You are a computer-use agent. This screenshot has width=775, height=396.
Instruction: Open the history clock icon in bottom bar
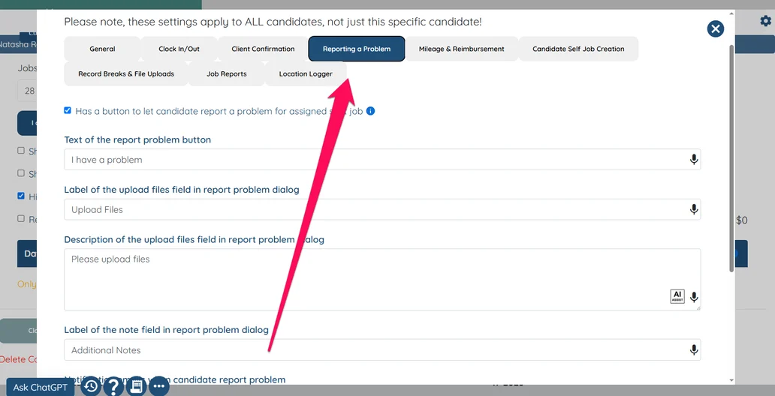pyautogui.click(x=91, y=387)
